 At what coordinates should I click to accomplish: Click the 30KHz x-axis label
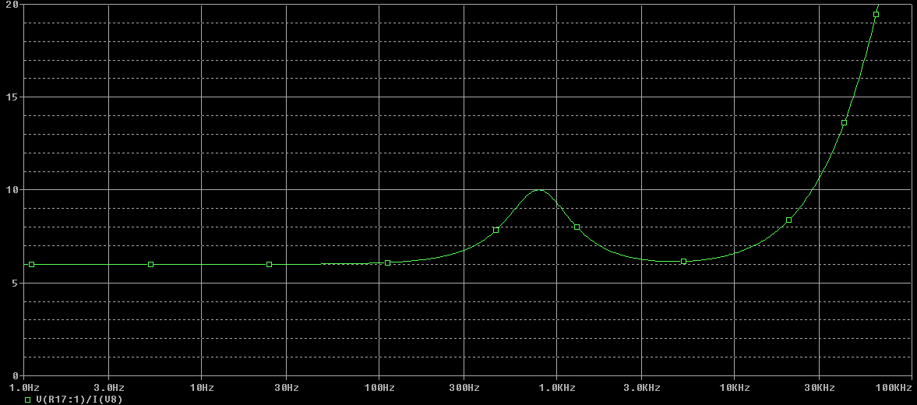819,387
